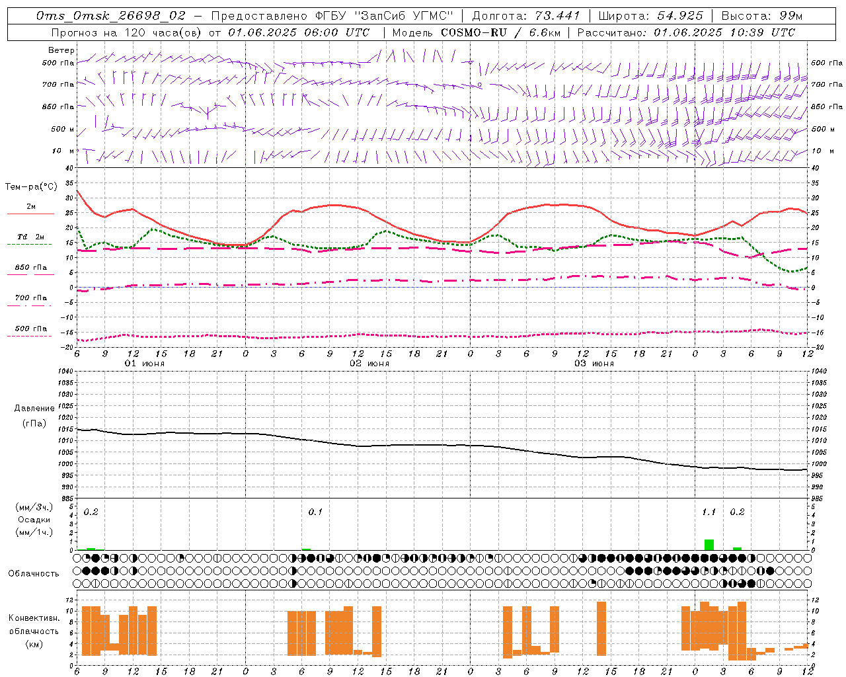The height and width of the screenshot is (677, 846).
Task: Select the '01 июня' date label
Action: point(145,364)
